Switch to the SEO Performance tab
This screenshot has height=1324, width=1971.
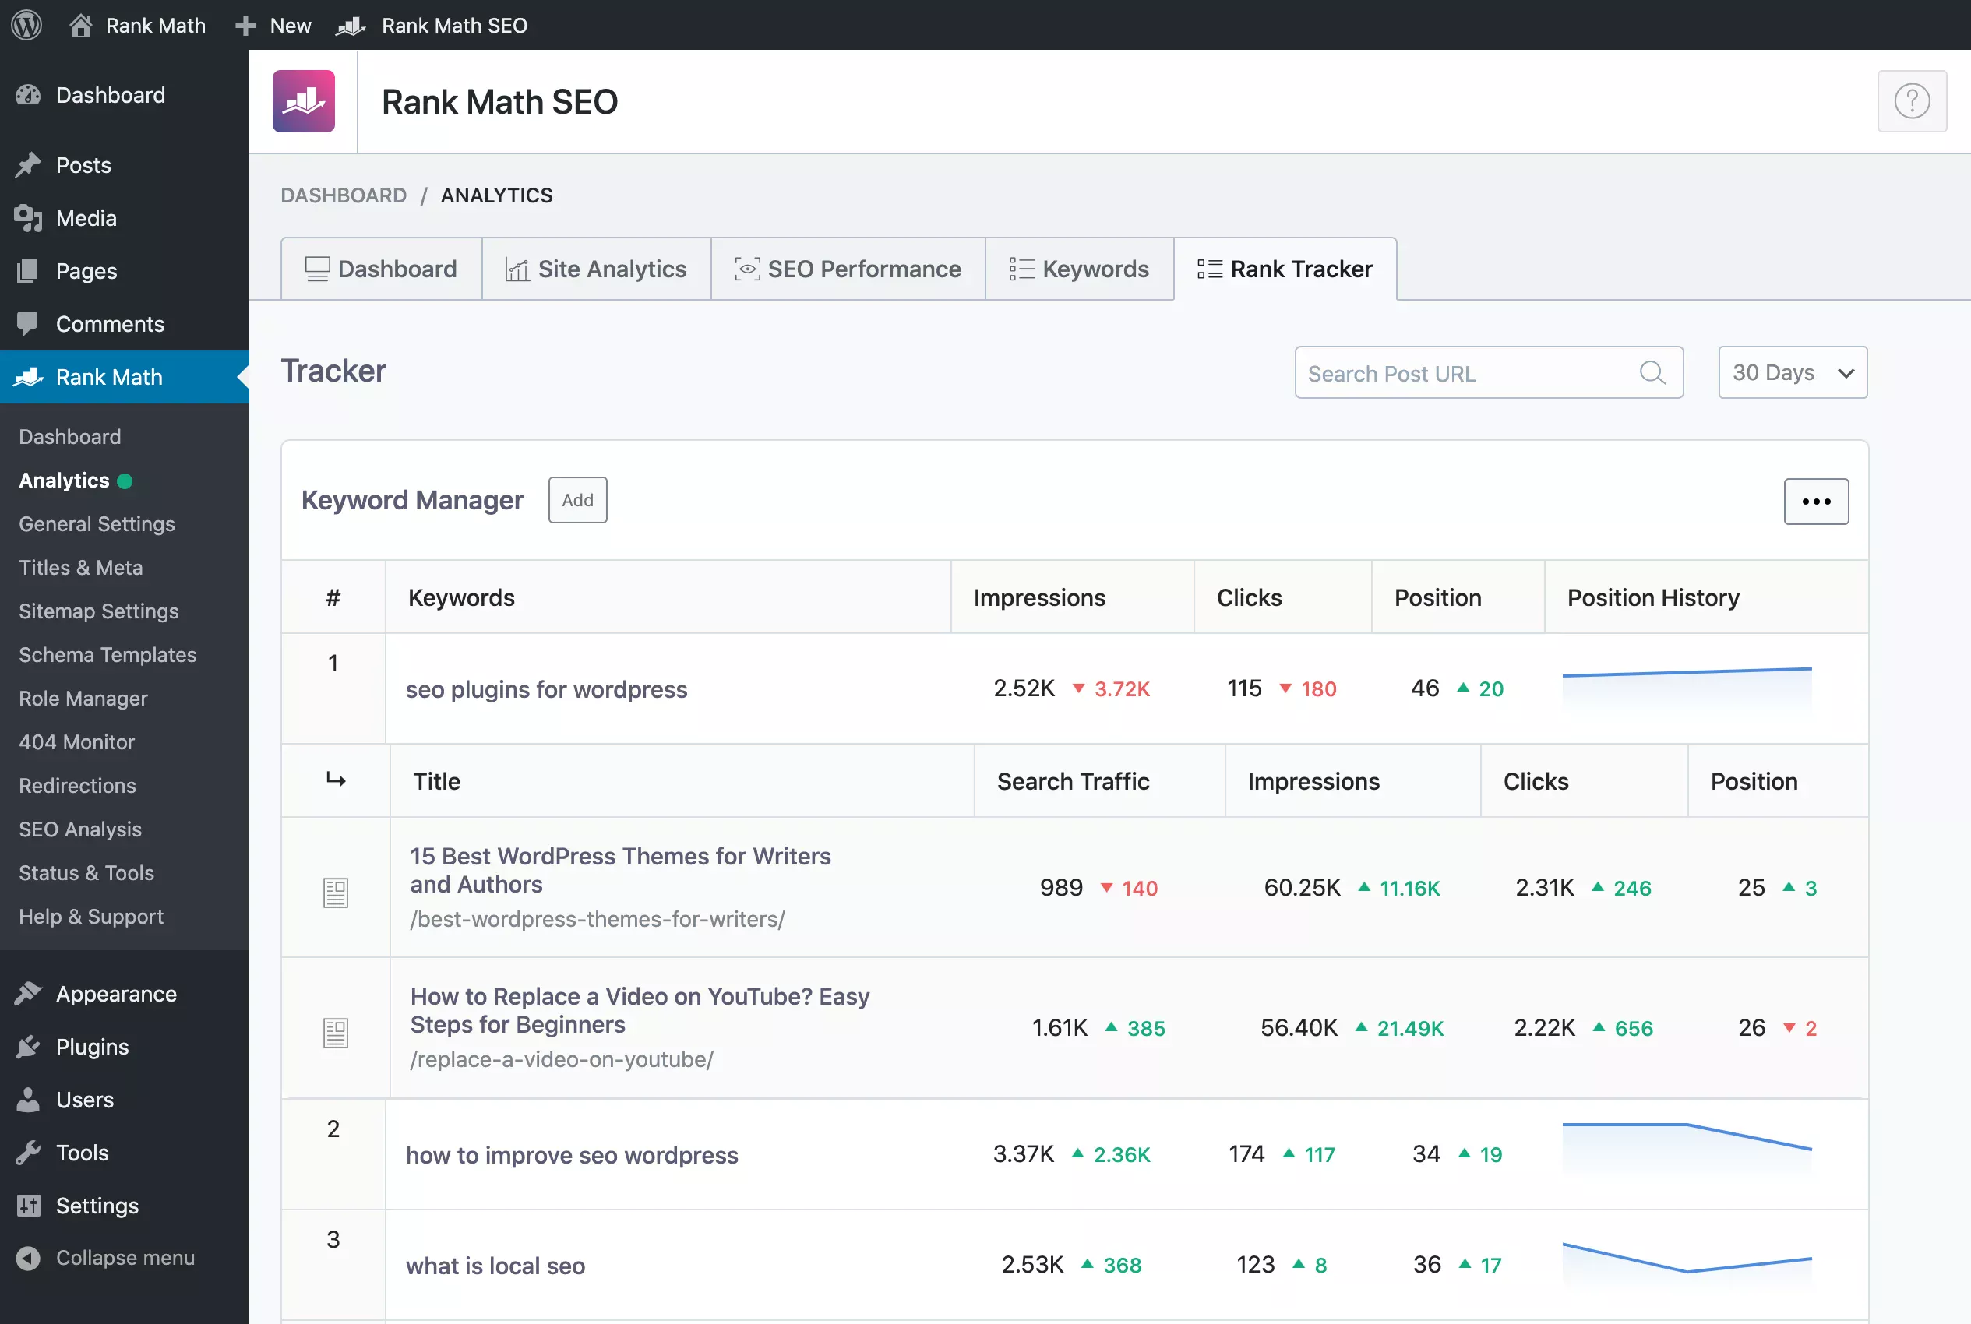point(848,269)
